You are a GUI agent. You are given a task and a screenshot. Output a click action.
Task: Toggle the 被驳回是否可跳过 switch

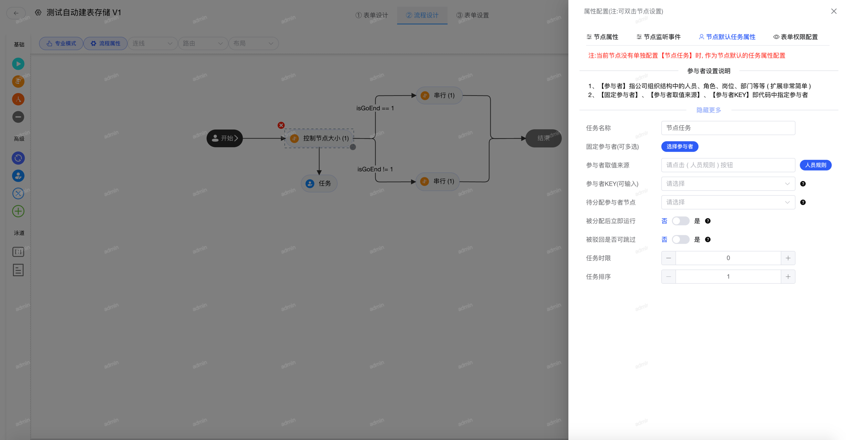[x=680, y=239]
